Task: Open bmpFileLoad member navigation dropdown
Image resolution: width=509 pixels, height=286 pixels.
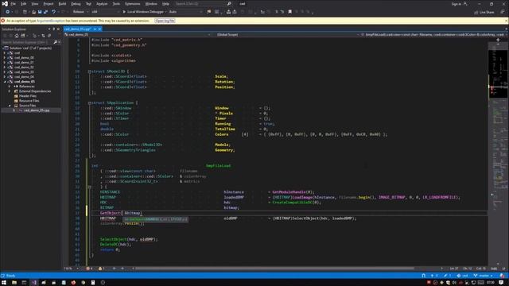Action: (x=434, y=34)
